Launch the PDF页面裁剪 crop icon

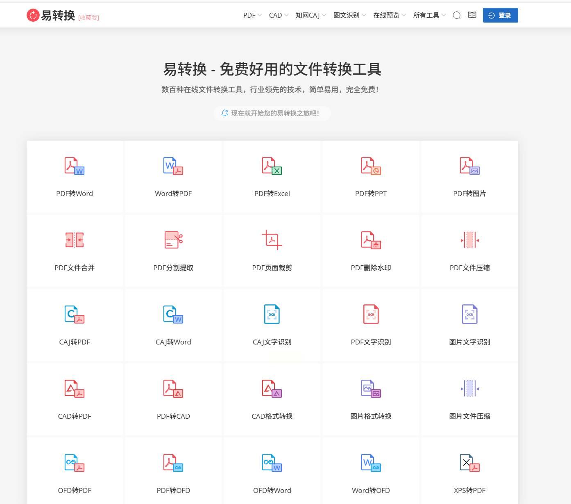pos(272,240)
